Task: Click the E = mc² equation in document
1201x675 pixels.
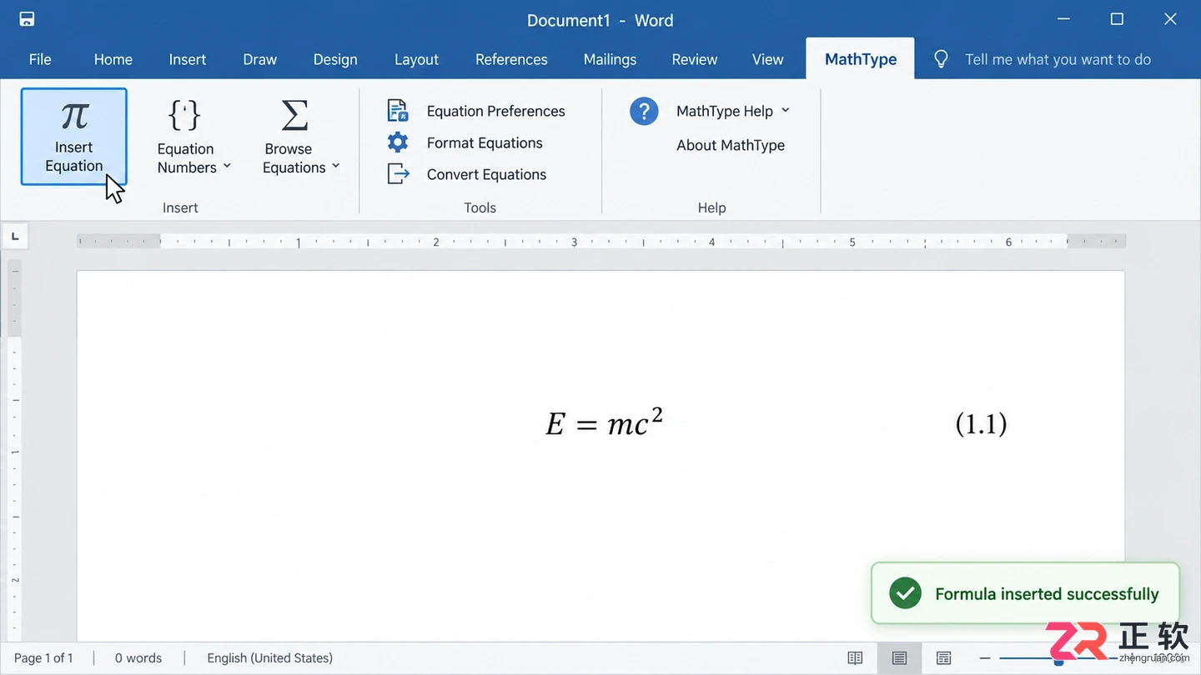Action: click(605, 422)
